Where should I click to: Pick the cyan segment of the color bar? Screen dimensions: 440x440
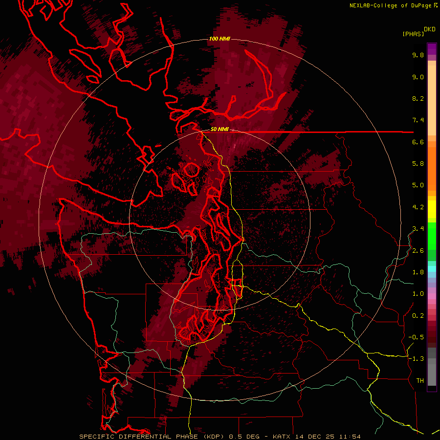(432, 269)
